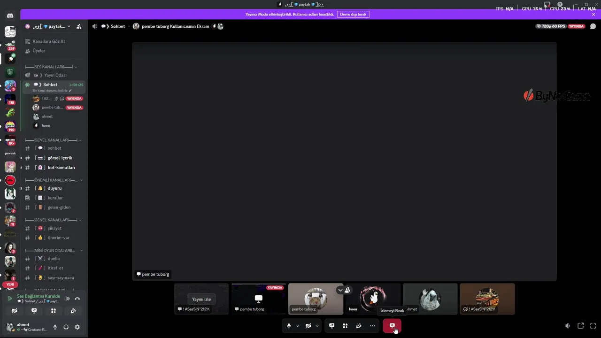Collapse the MİNİ OYUN ODALARI category

tap(53, 250)
